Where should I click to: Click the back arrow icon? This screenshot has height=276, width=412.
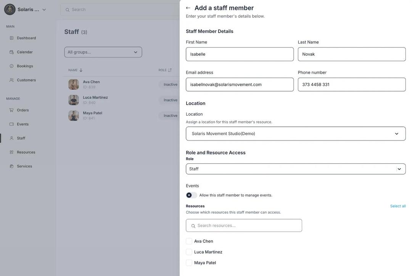[x=188, y=8]
